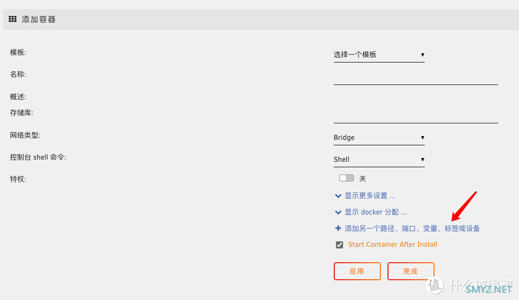Click the 关 status text by toggle
519x300 pixels.
point(362,179)
